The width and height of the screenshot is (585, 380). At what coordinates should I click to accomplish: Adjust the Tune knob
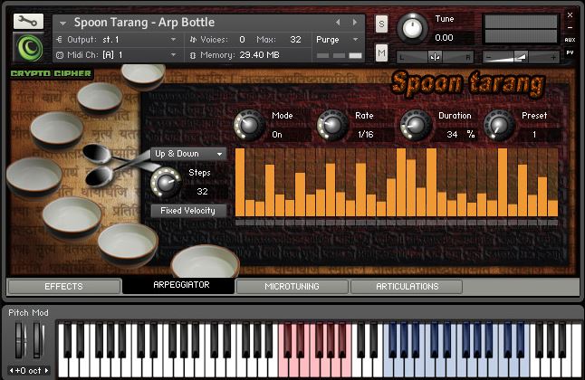[412, 28]
